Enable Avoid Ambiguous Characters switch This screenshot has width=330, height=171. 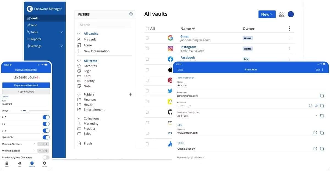(x=46, y=158)
